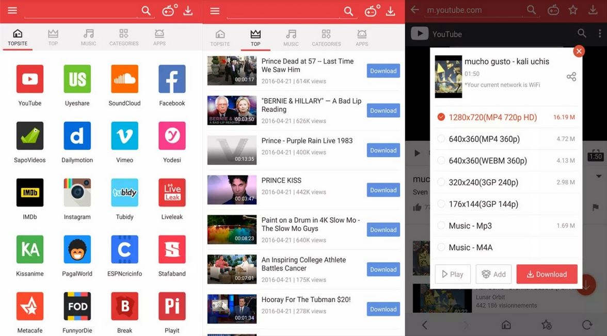Select 640x360 MP4 360p option
The image size is (607, 336).
(506, 138)
